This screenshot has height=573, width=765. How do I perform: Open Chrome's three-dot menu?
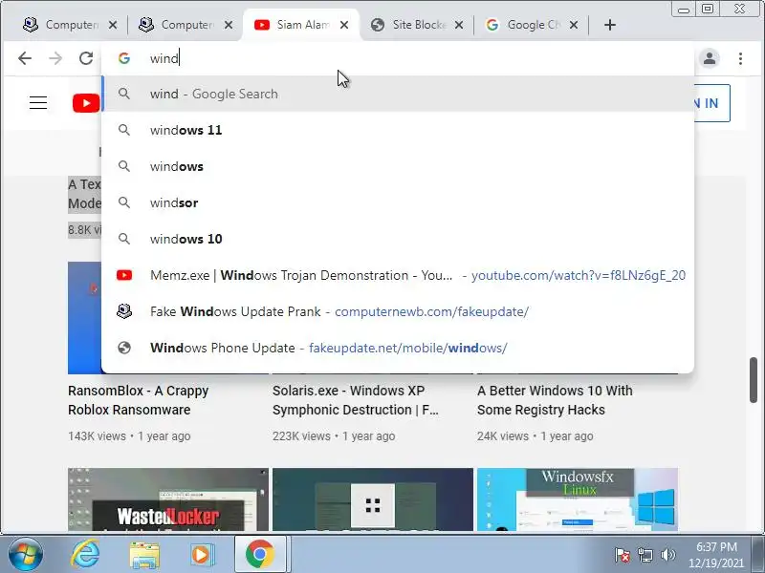(x=740, y=58)
